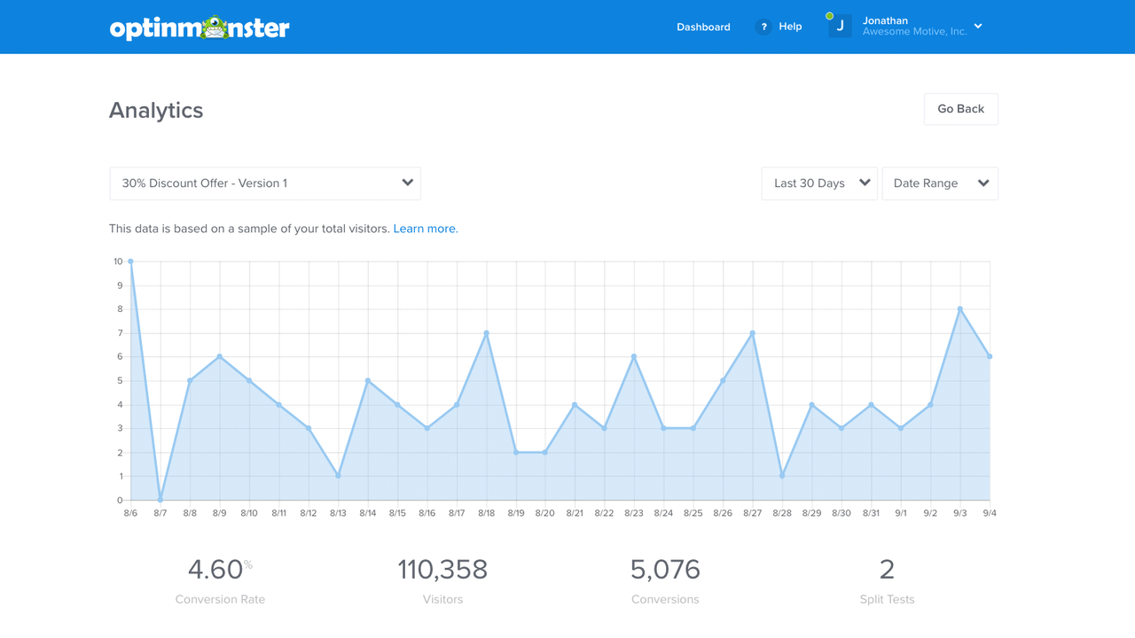Click the green status dot above the avatar

[831, 14]
